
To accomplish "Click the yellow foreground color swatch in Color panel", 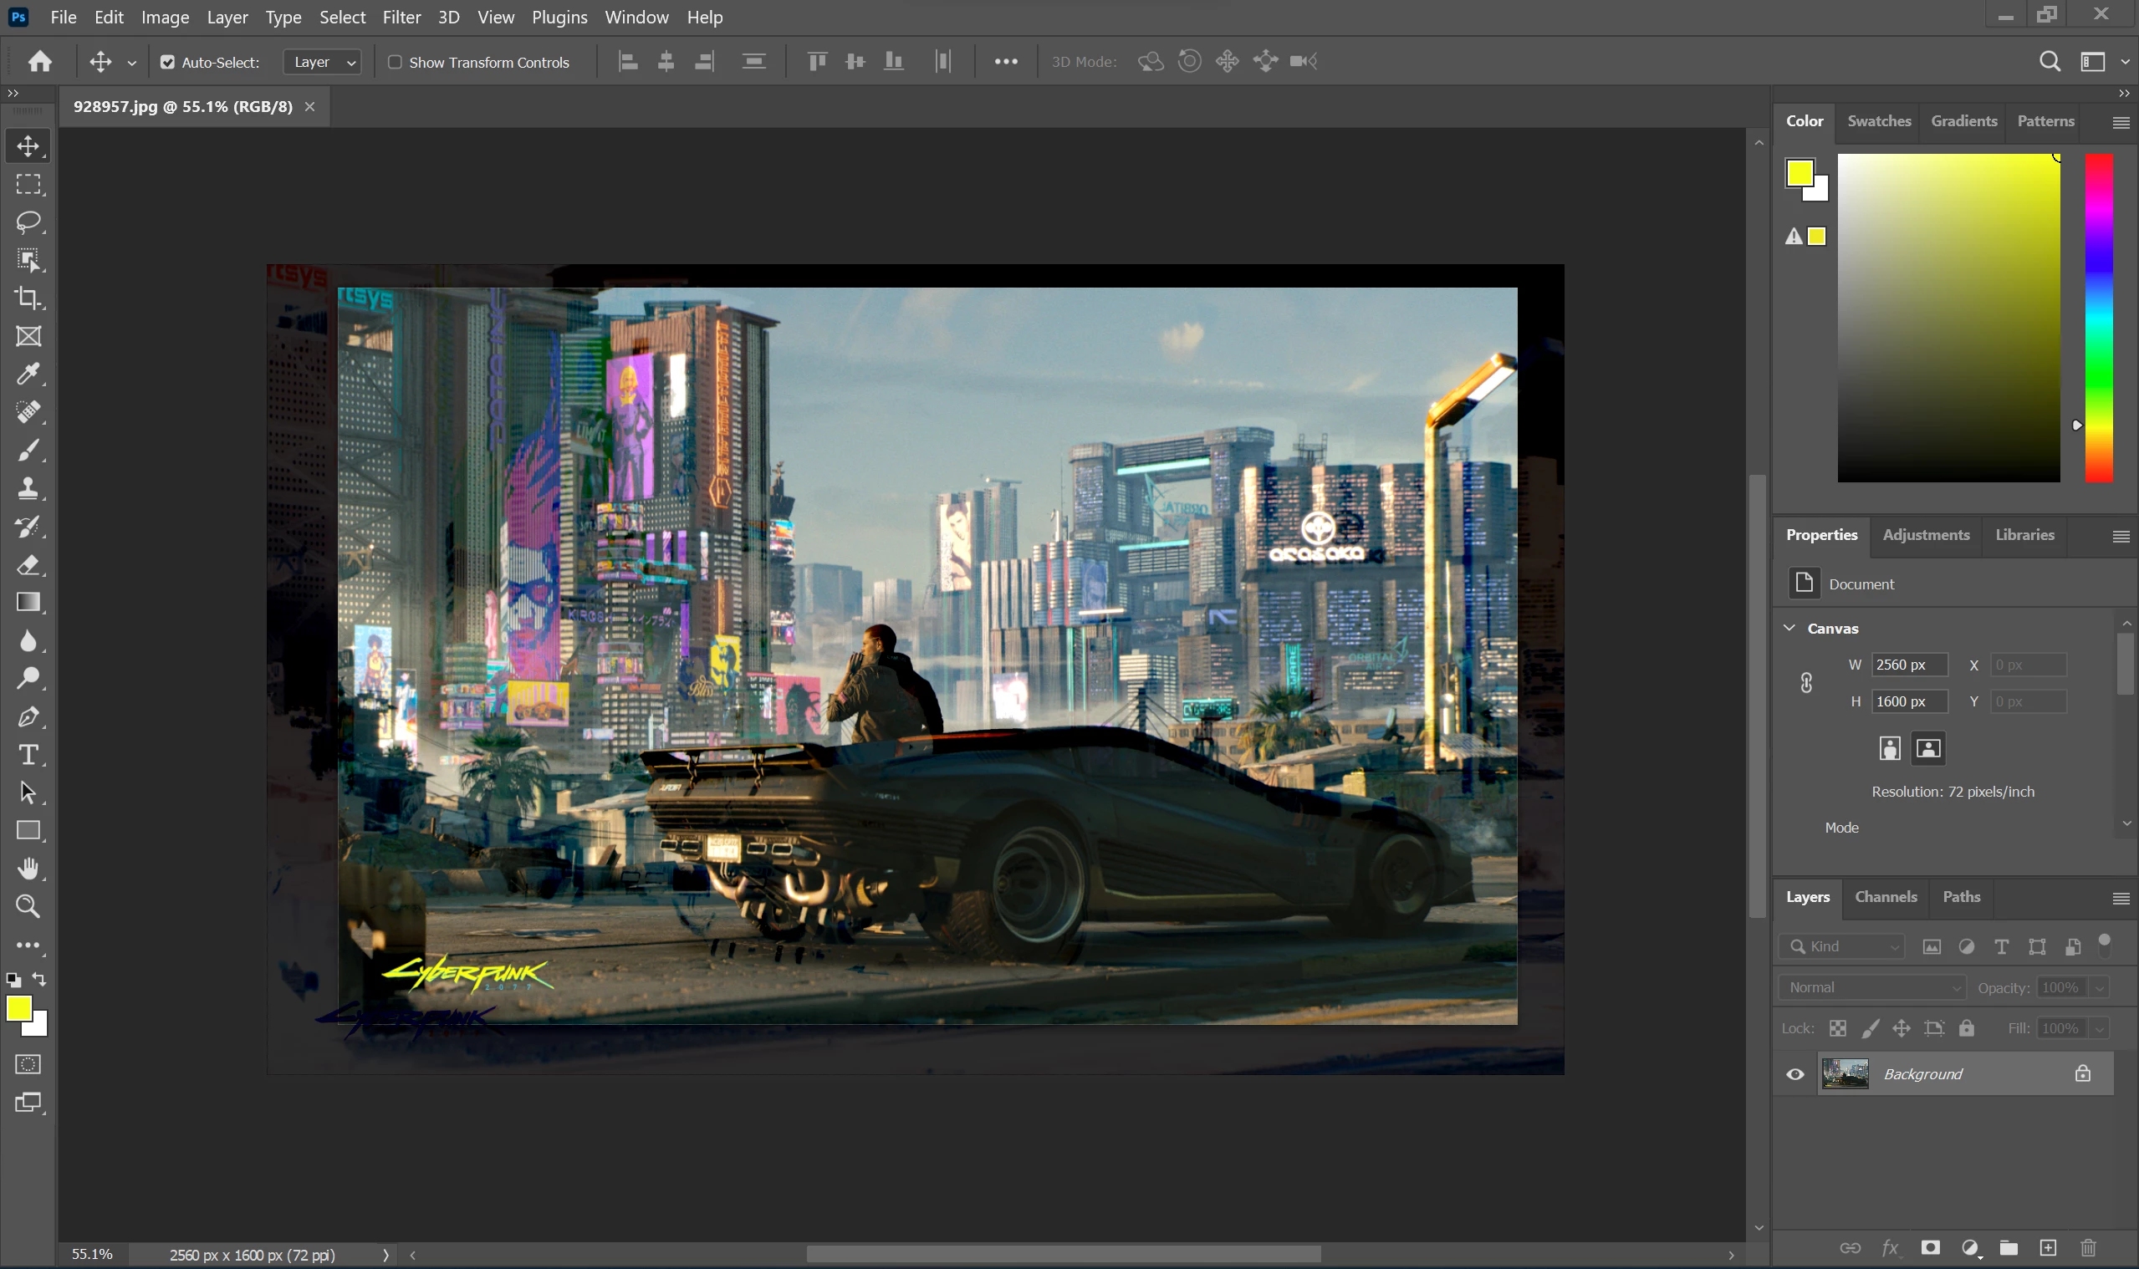I will (x=1800, y=173).
